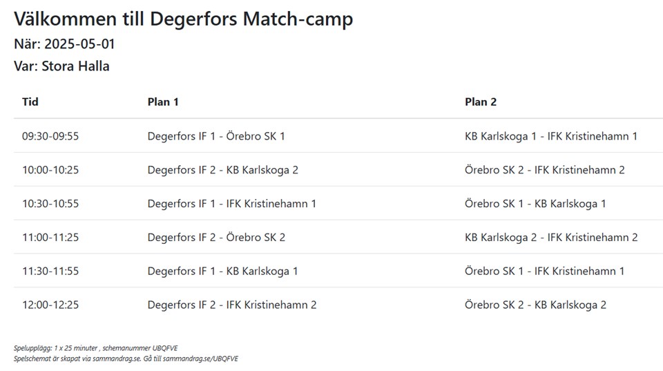Pick Degerfors IF 2 - KB Karlskoga 2 match

(222, 170)
